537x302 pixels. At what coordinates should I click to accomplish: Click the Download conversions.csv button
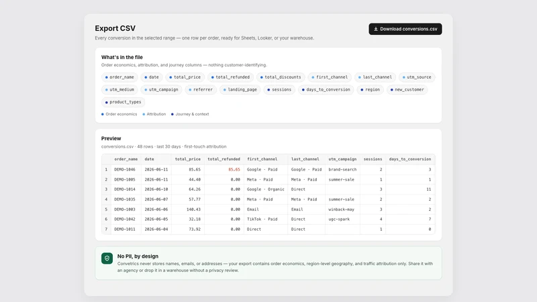pos(405,29)
